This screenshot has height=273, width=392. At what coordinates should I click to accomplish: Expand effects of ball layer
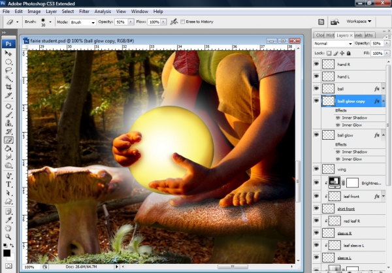(384, 89)
